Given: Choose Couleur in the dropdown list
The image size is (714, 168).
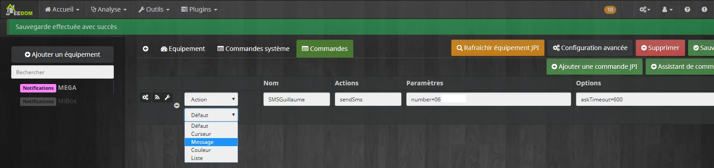Looking at the screenshot, I should [211, 150].
